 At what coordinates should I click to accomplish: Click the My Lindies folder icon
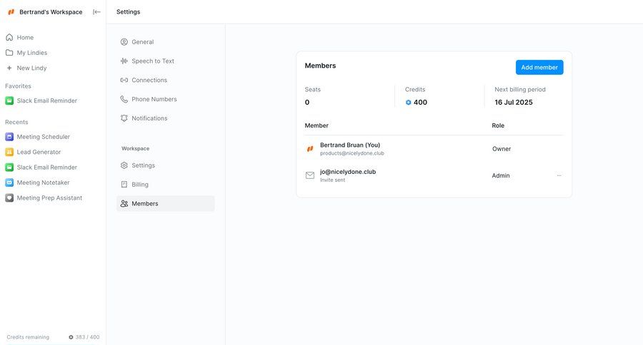pyautogui.click(x=9, y=52)
